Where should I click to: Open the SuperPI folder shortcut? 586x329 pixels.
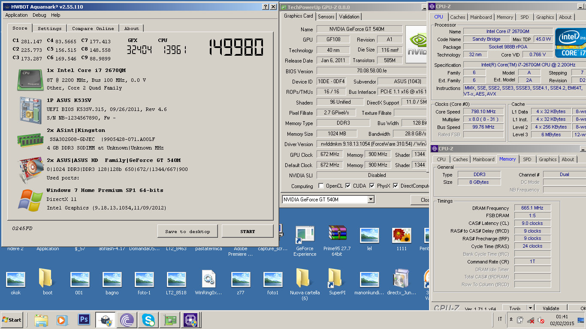pyautogui.click(x=337, y=282)
